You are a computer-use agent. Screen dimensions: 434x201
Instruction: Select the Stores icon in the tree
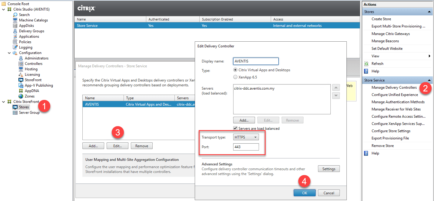15,107
